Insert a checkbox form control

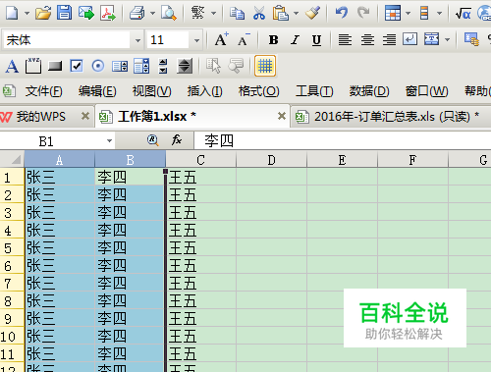[77, 66]
